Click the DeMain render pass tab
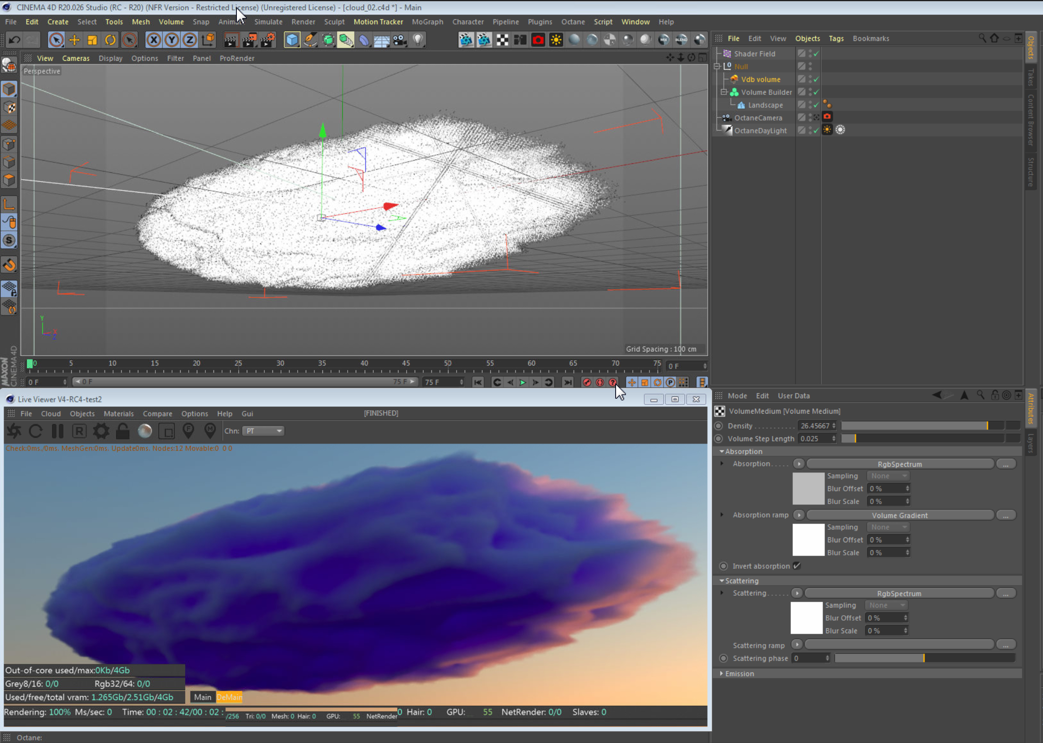The image size is (1043, 743). 229,697
